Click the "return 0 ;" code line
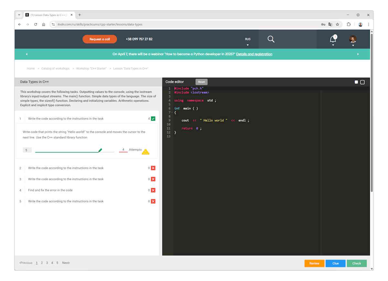The width and height of the screenshot is (388, 281). coord(191,128)
